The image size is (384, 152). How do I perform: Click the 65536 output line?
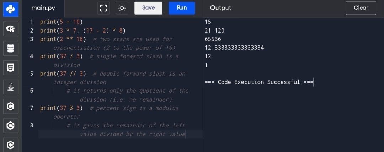coord(213,39)
